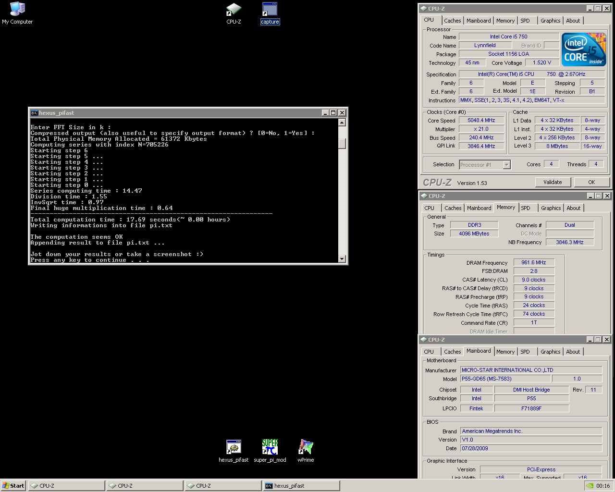Click the Channels # value "Dual"
Viewport: 615px width, 492px height.
click(x=570, y=225)
